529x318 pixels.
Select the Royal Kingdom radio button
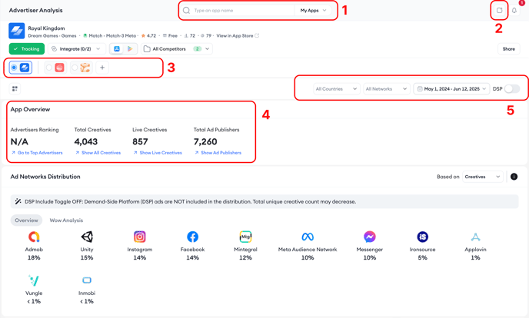(14, 68)
